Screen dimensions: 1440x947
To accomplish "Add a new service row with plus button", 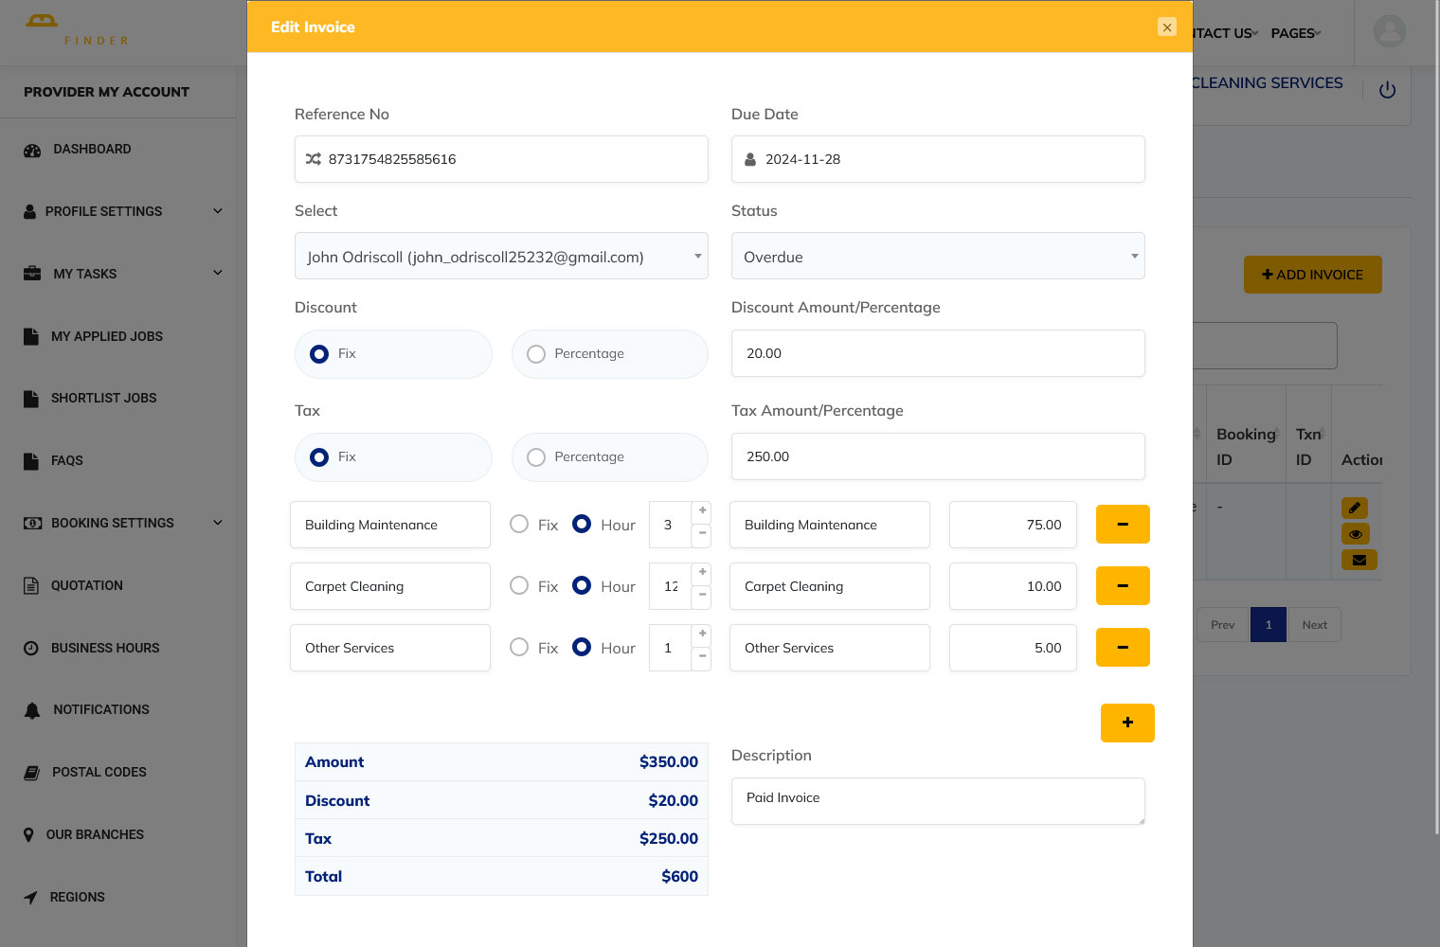I will (x=1126, y=723).
